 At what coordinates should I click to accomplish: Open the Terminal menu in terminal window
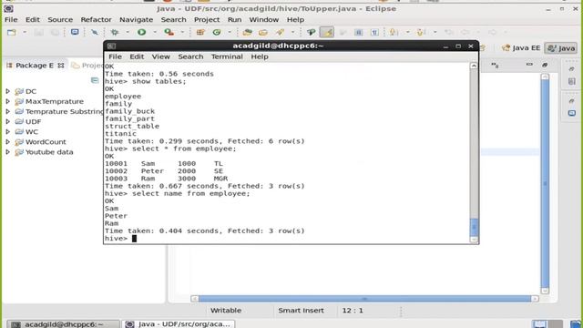click(x=227, y=56)
